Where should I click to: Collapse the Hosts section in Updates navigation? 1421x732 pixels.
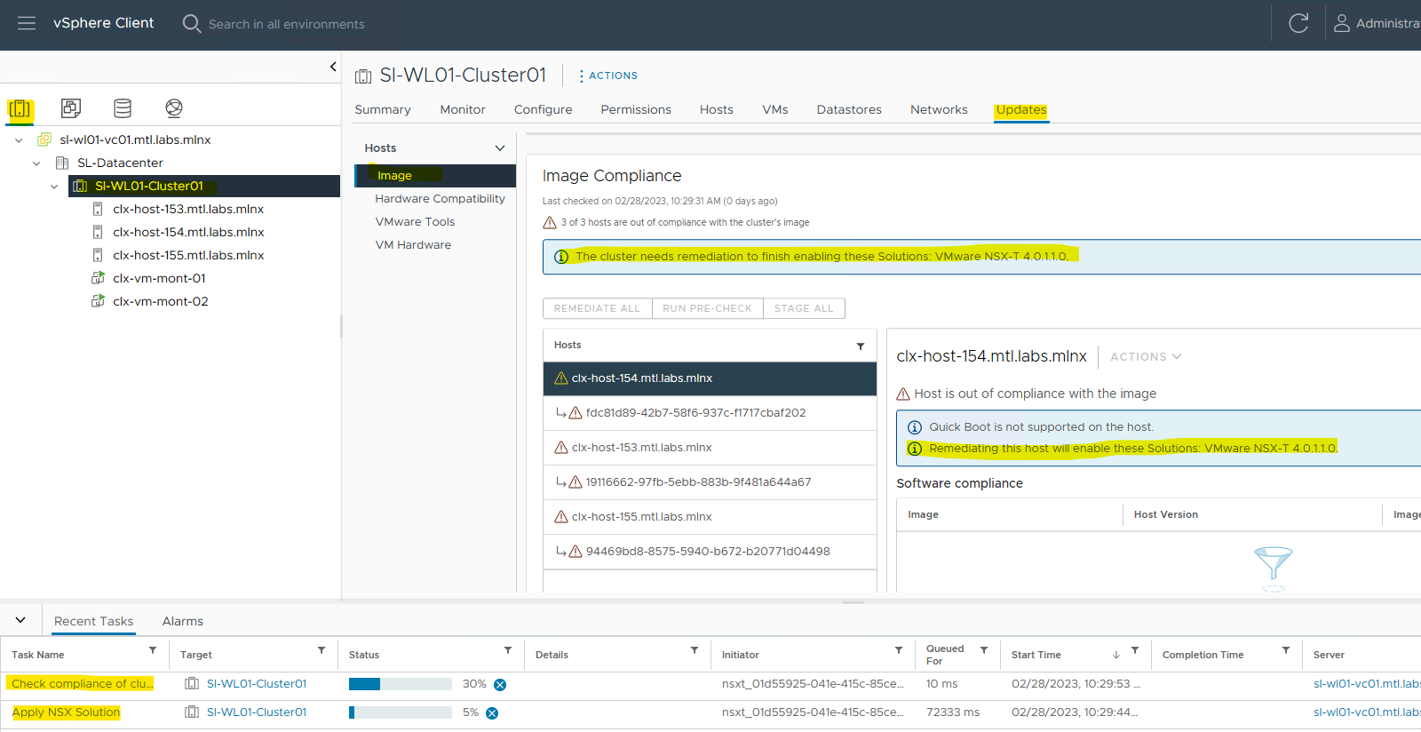pyautogui.click(x=500, y=148)
